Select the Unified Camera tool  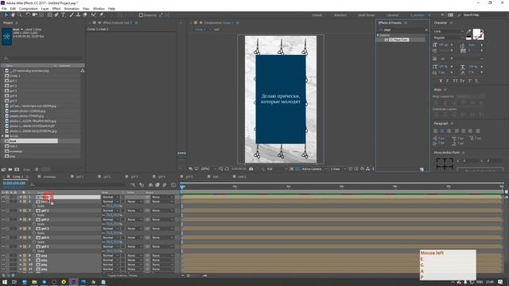click(x=34, y=15)
